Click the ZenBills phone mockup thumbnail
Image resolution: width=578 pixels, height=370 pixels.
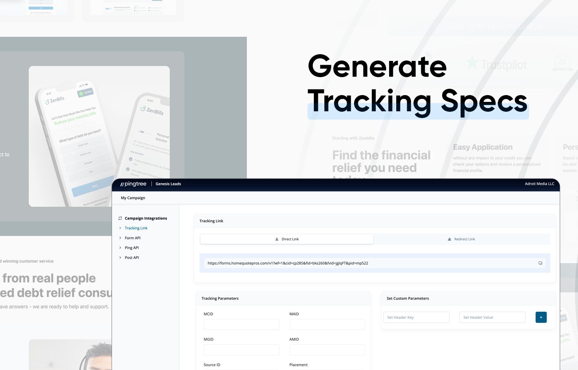tap(99, 136)
